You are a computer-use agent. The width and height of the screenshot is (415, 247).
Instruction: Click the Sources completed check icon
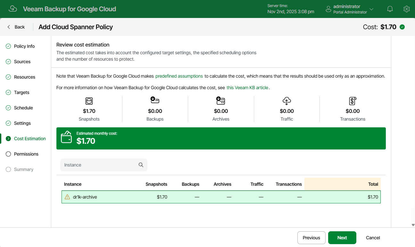click(x=8, y=62)
